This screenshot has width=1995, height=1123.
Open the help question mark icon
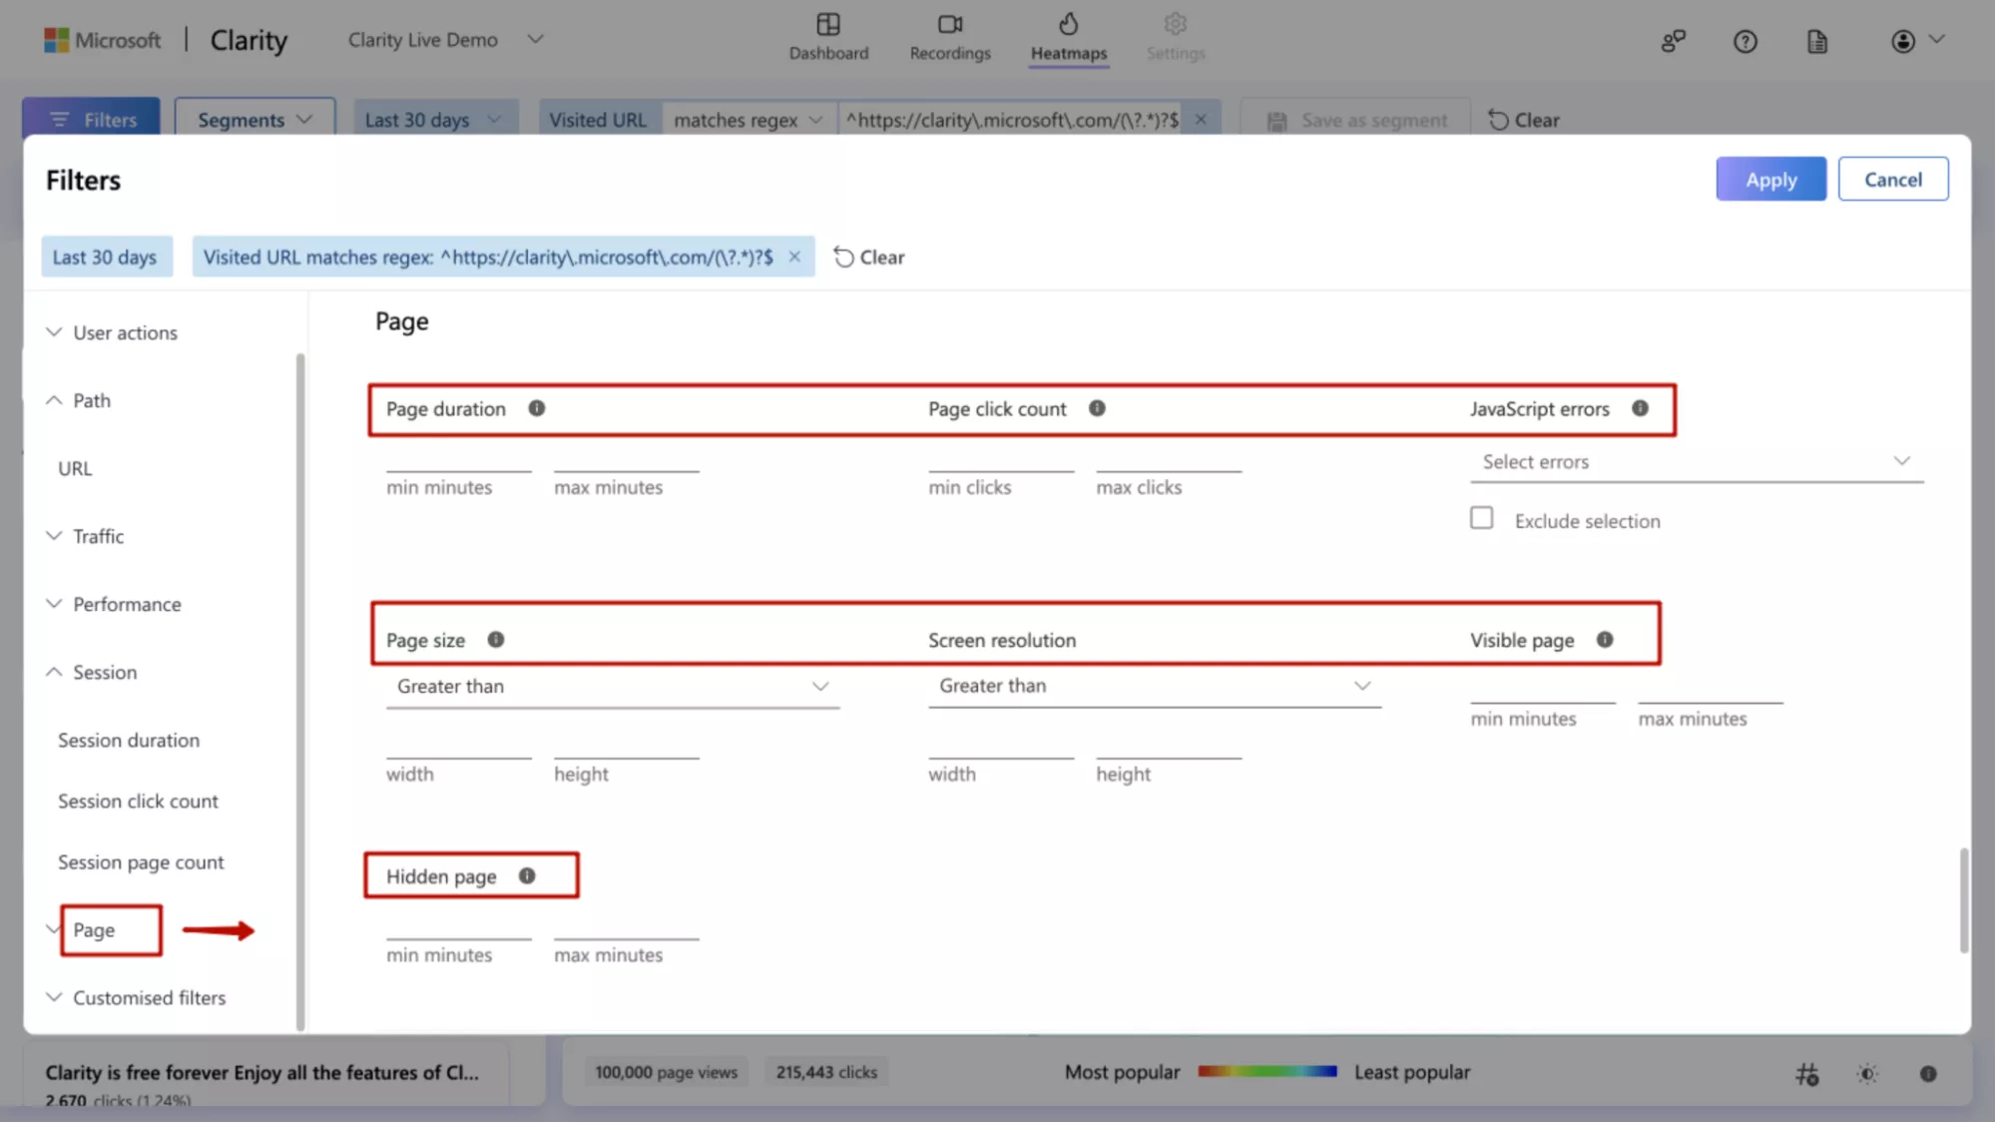click(1745, 41)
